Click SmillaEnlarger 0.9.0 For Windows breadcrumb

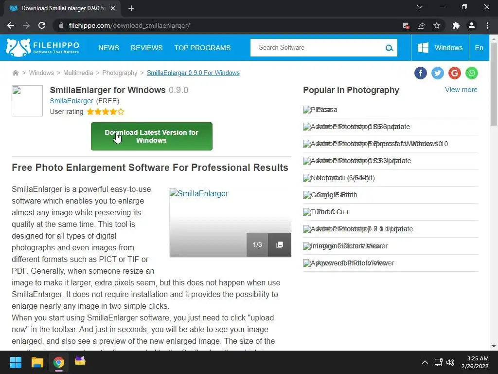[193, 73]
